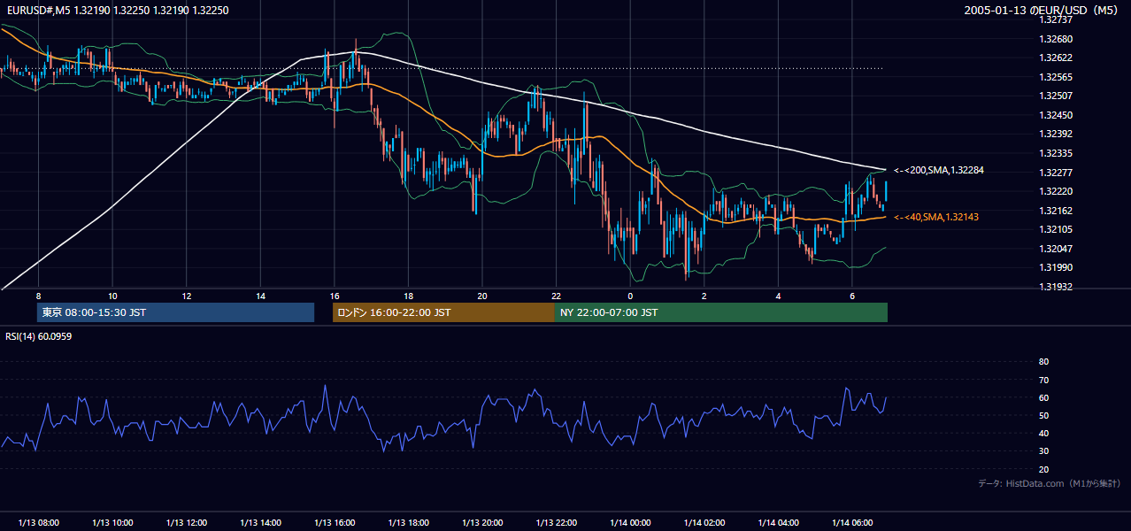The image size is (1131, 531).
Task: Click the RSI 70 level label
Action: (x=1043, y=380)
